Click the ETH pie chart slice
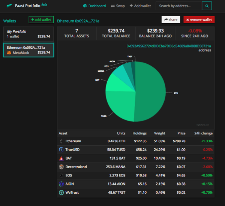The image size is (225, 206). coord(151,92)
